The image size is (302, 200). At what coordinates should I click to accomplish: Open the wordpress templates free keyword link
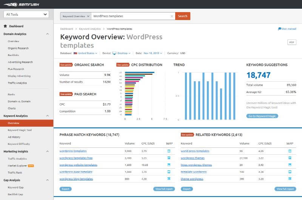click(x=76, y=158)
